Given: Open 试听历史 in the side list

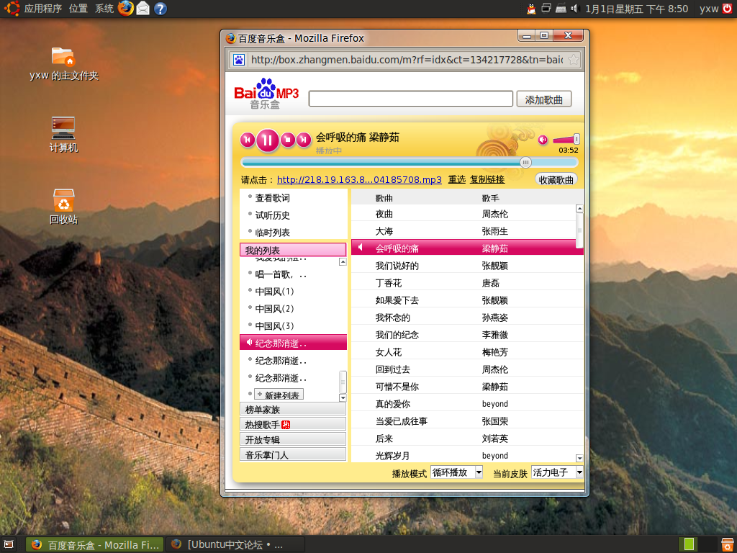Looking at the screenshot, I should point(272,215).
